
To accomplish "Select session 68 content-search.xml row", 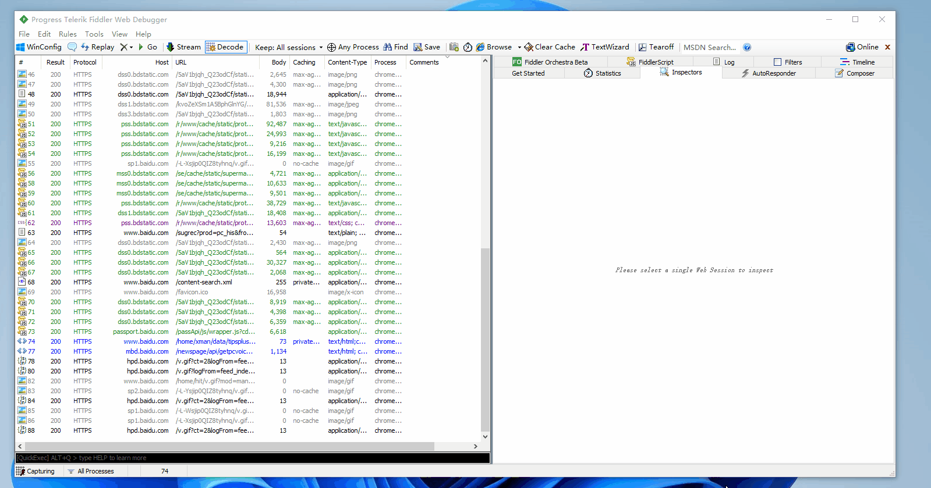I will (x=250, y=282).
